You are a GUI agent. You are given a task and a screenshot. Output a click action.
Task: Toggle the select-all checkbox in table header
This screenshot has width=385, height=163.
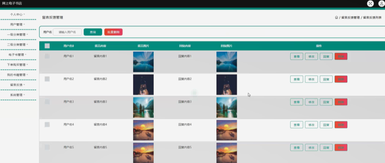point(47,46)
